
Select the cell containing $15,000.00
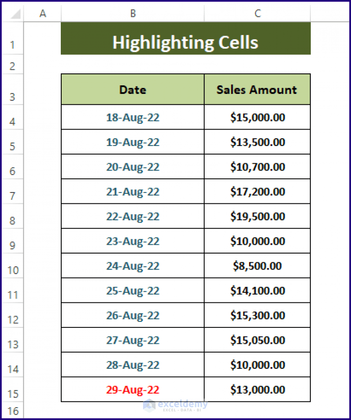257,117
